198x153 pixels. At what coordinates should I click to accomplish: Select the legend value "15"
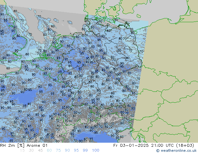tap(22, 151)
